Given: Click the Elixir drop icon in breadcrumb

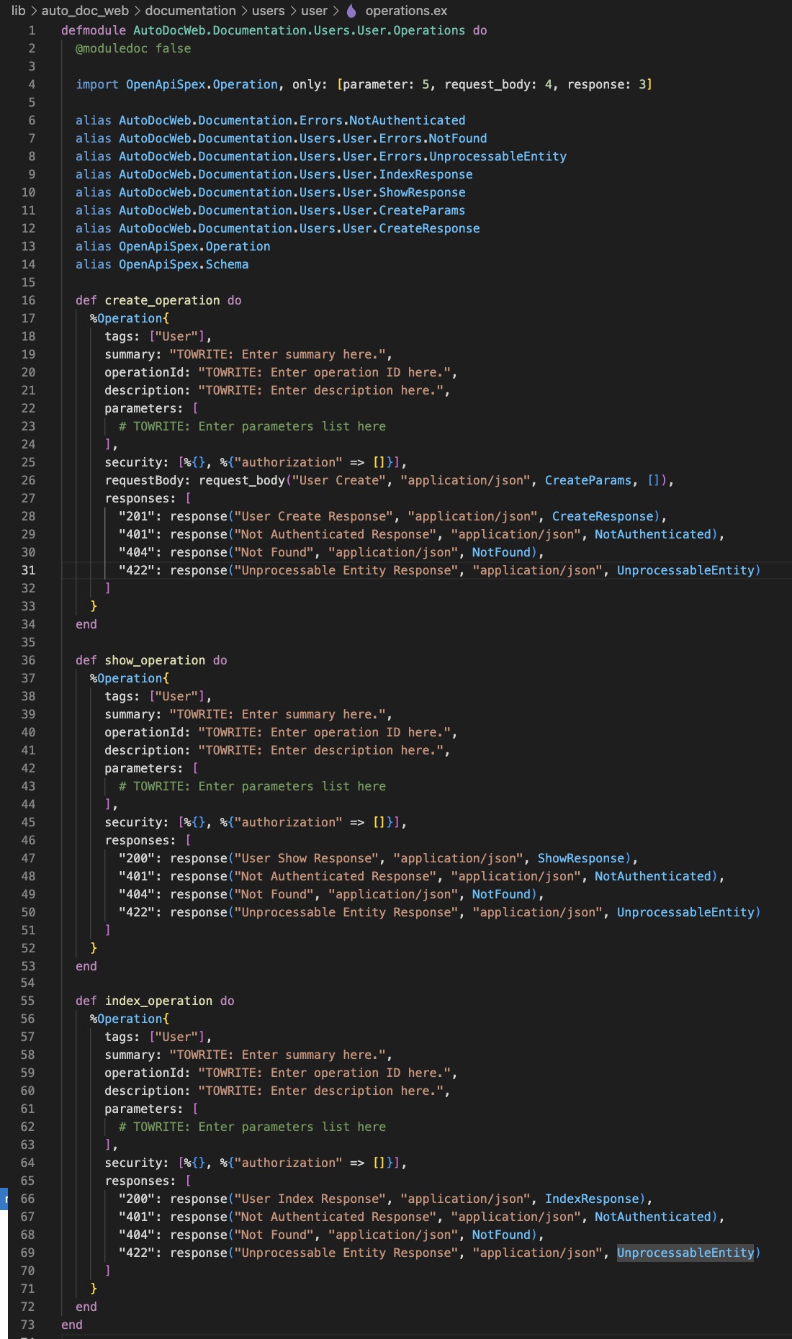Looking at the screenshot, I should tap(351, 11).
